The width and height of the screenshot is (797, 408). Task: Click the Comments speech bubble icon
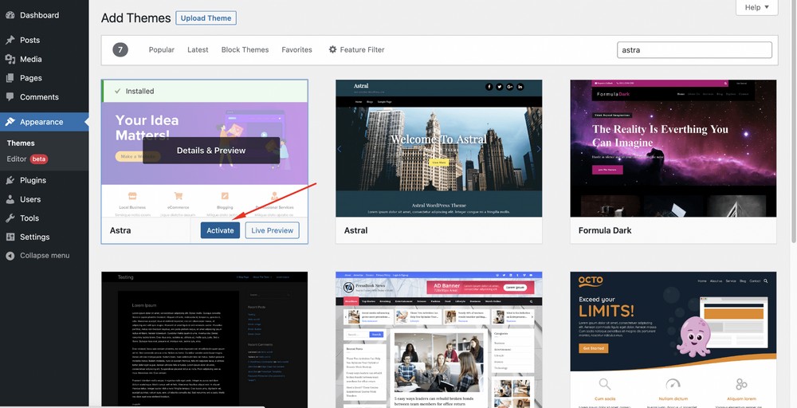(x=10, y=97)
